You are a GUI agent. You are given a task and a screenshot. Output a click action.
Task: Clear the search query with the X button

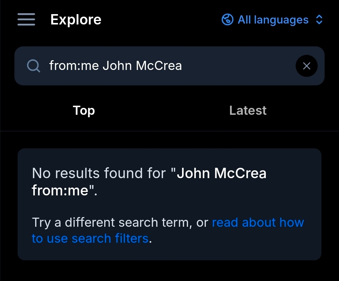tap(306, 66)
